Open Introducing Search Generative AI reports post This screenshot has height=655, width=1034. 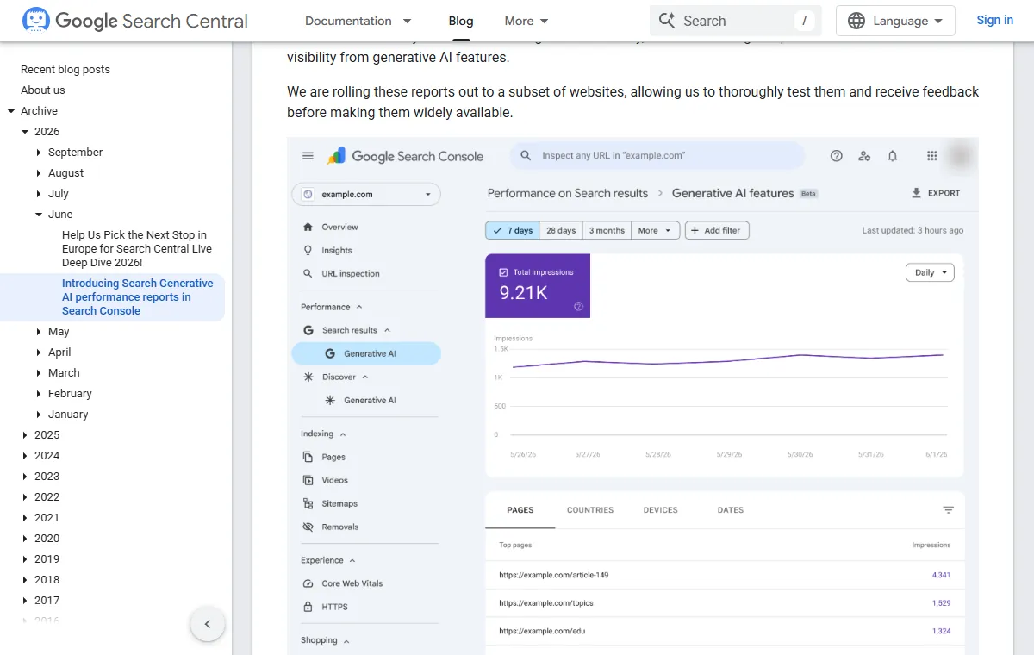[138, 296]
